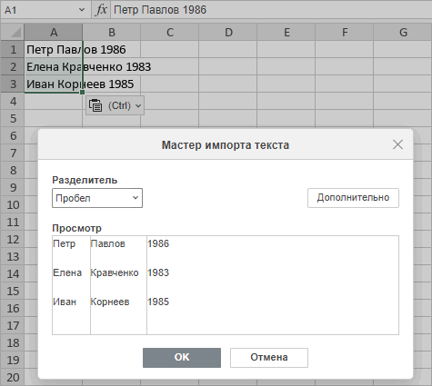
Task: Click 1985 in the preview table
Action: pyautogui.click(x=158, y=302)
